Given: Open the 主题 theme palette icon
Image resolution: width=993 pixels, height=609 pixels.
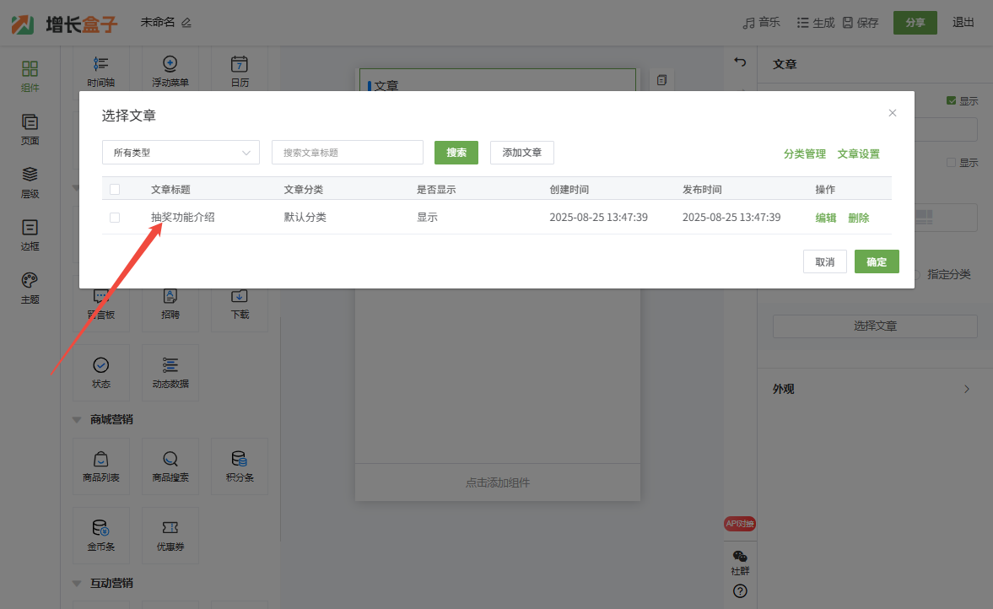Looking at the screenshot, I should 30,287.
